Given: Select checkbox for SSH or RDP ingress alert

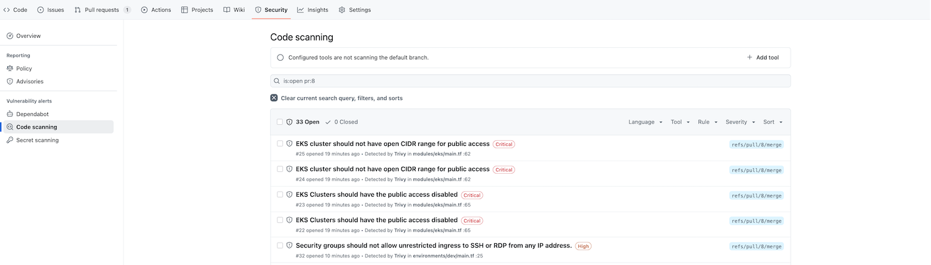Looking at the screenshot, I should coord(280,245).
